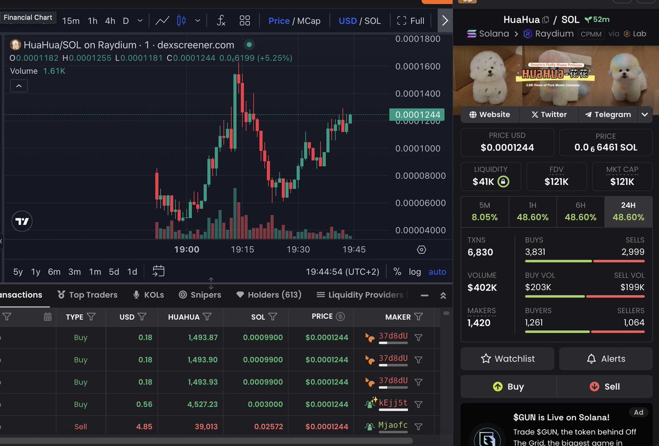Set chart range to 1d
659x446 pixels.
132,272
